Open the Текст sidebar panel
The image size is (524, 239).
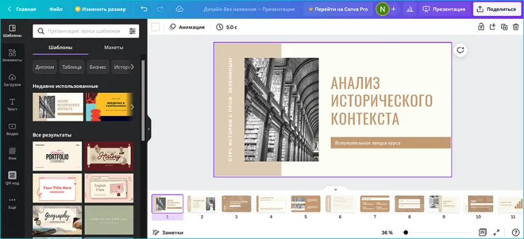tap(12, 104)
